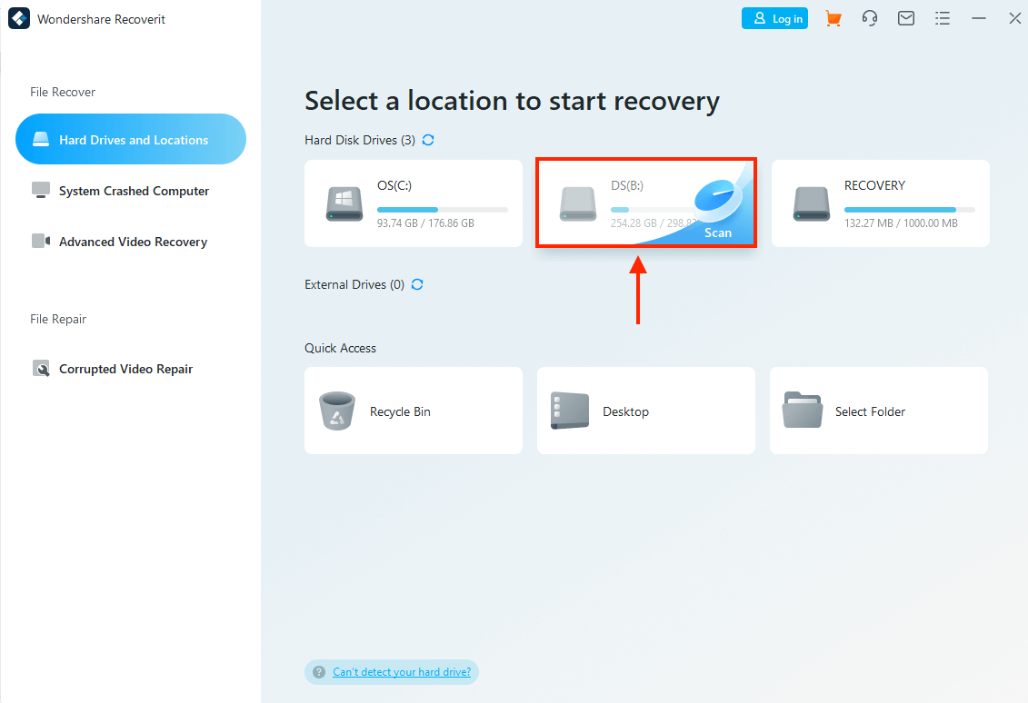The height and width of the screenshot is (703, 1028).
Task: Click the Recycle Bin icon
Action: pyautogui.click(x=337, y=411)
